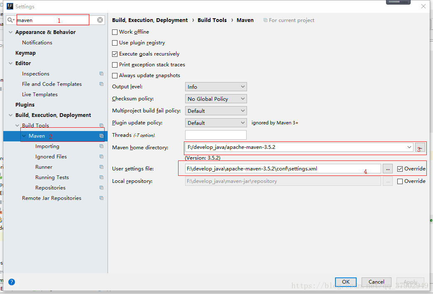Click the IntelliJ logo in title bar
Screen dimensions: 433x294
click(10, 6)
